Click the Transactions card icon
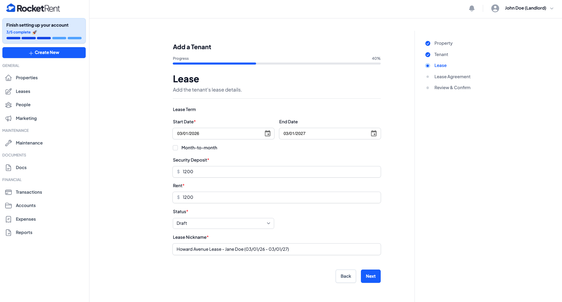 point(9,192)
